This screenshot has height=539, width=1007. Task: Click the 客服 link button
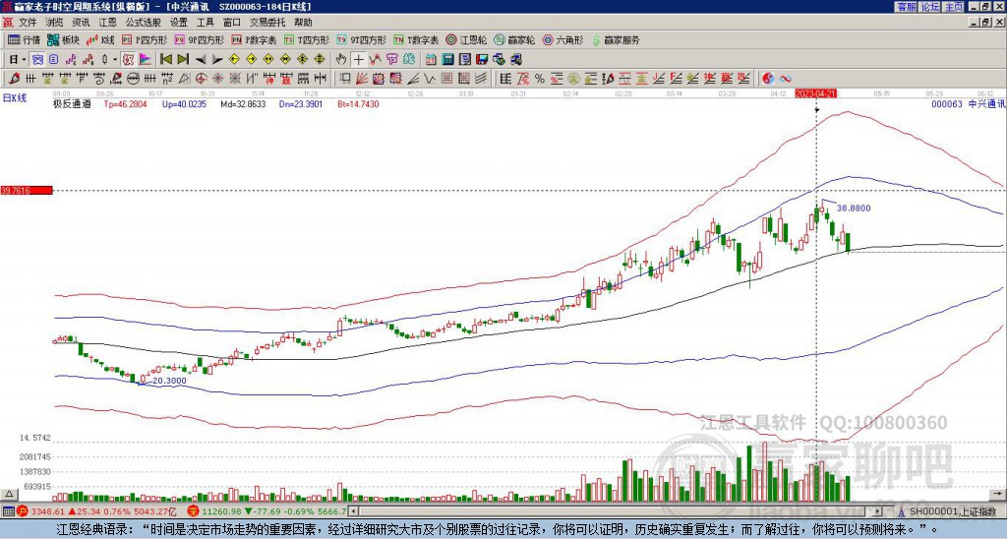pos(906,7)
